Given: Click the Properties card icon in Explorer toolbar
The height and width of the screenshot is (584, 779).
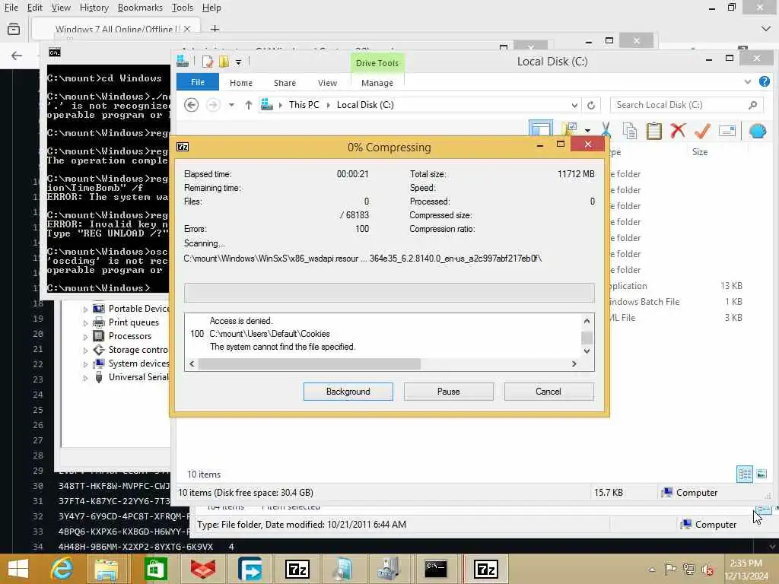Looking at the screenshot, I should tap(727, 131).
